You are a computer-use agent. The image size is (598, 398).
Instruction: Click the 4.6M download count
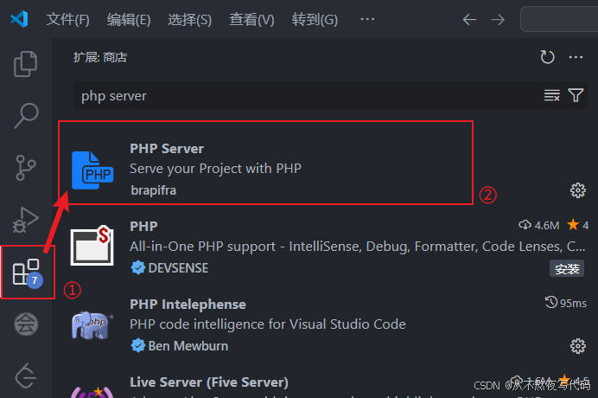tap(539, 225)
